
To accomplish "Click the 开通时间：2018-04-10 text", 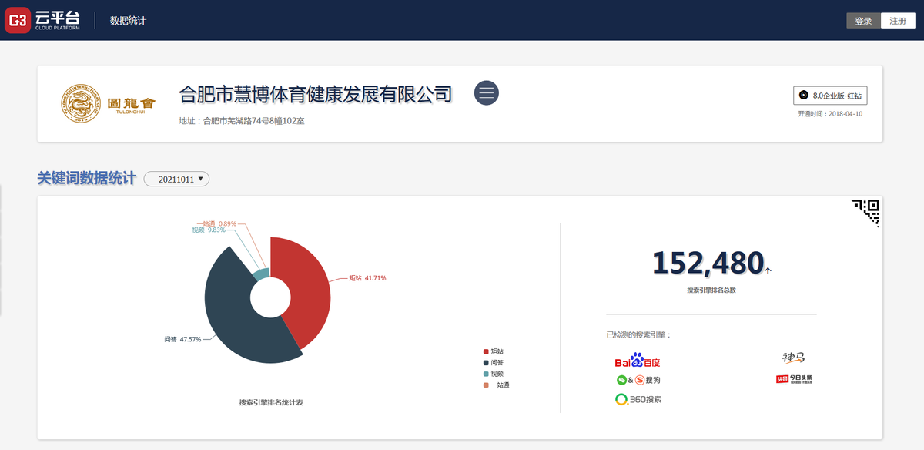I will (830, 114).
